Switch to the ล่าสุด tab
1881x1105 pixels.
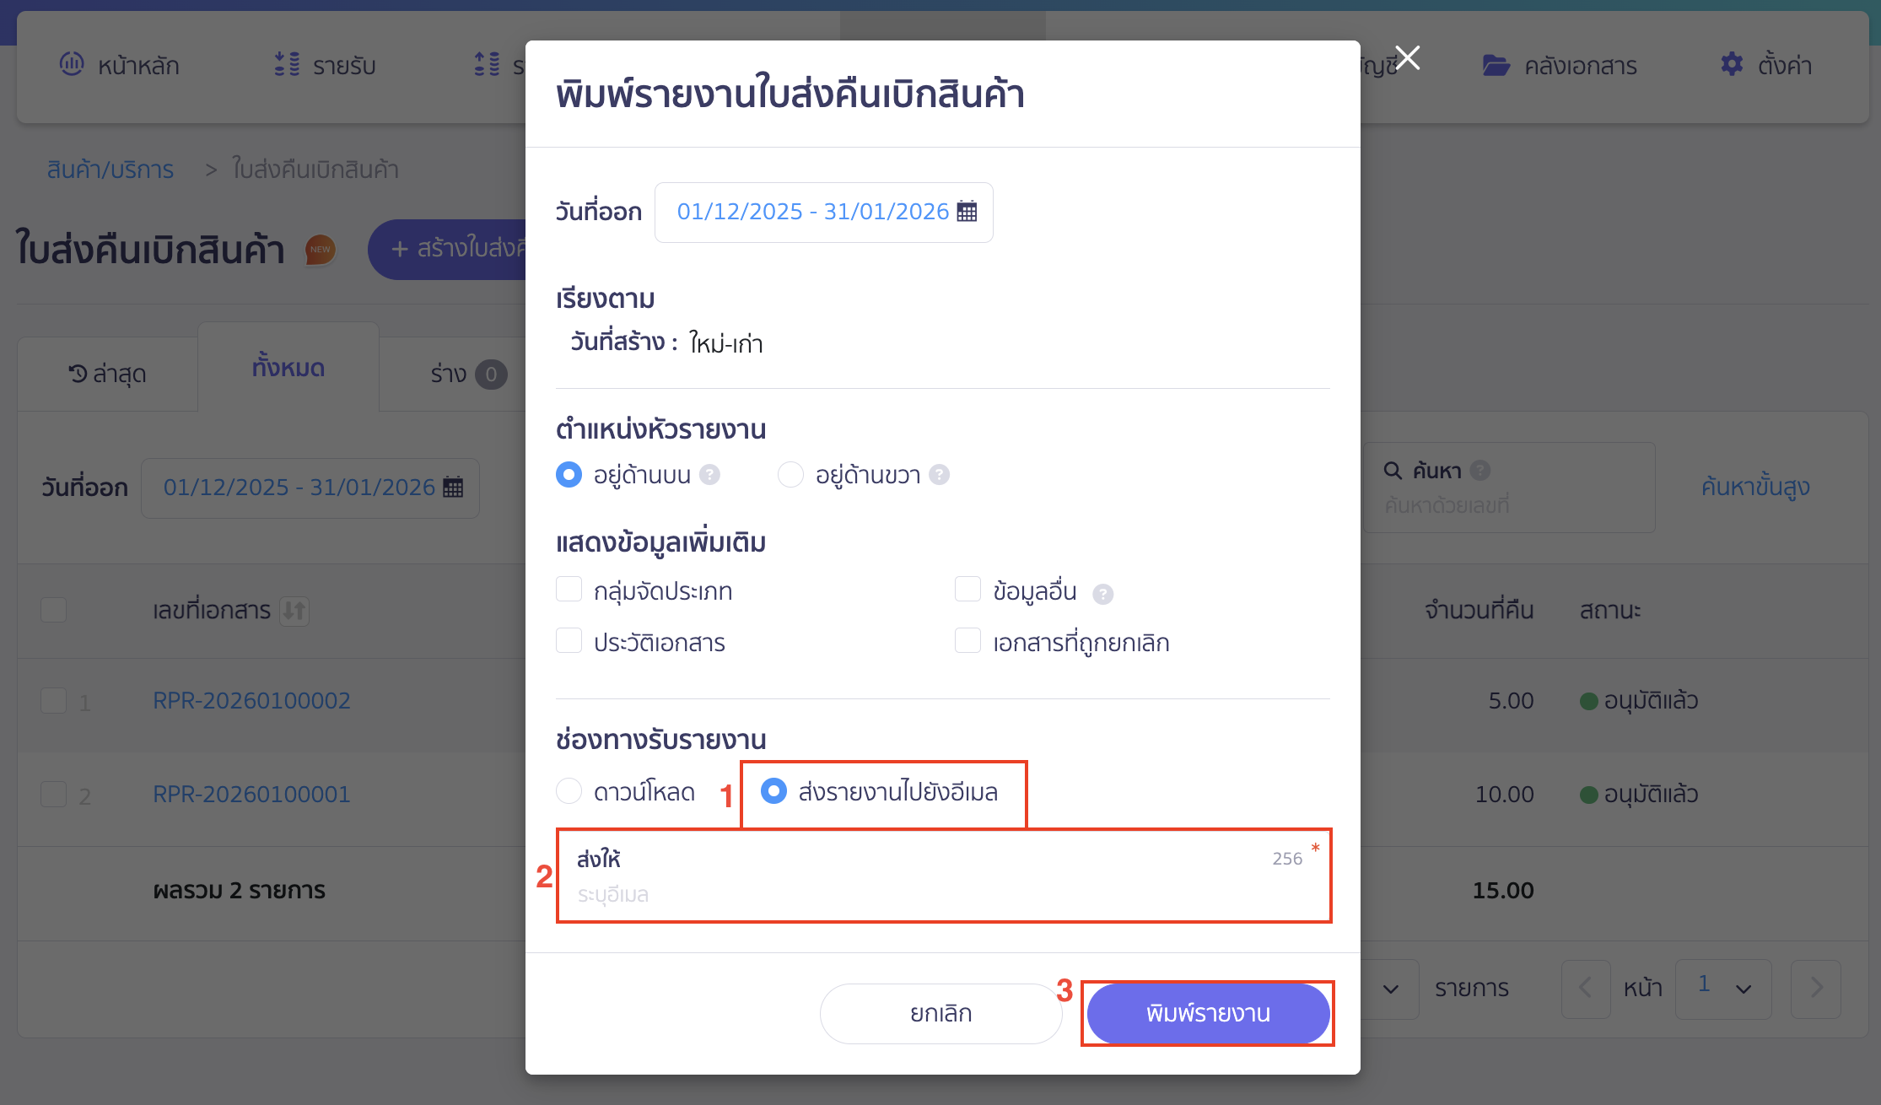(x=107, y=372)
